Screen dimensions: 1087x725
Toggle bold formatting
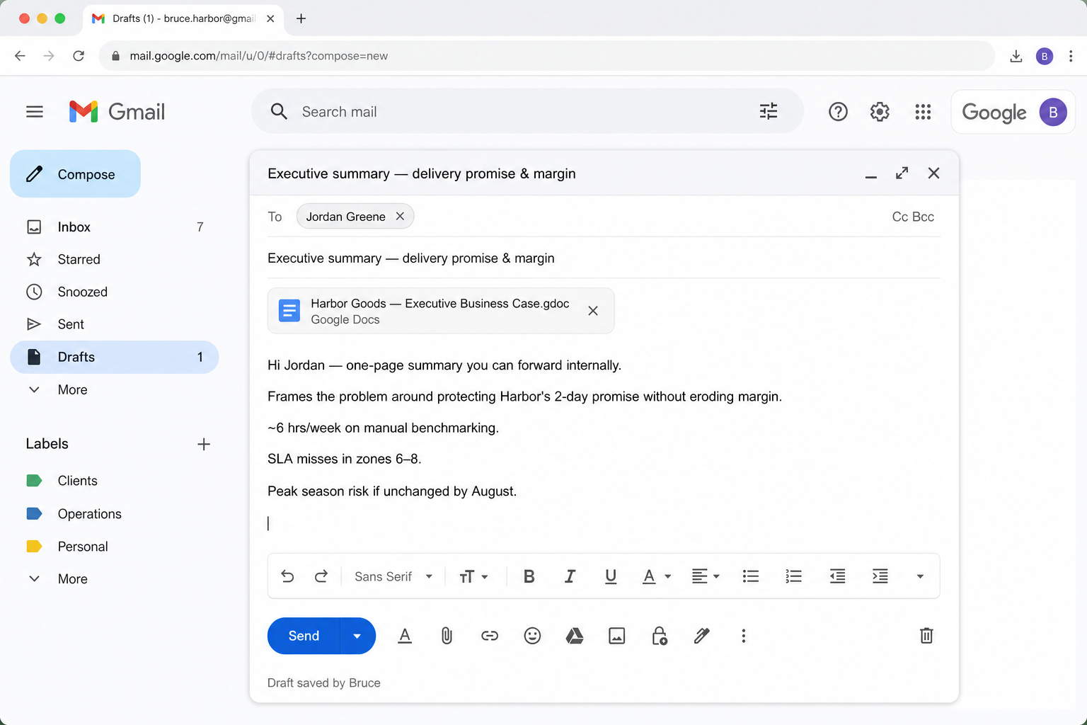pos(529,576)
